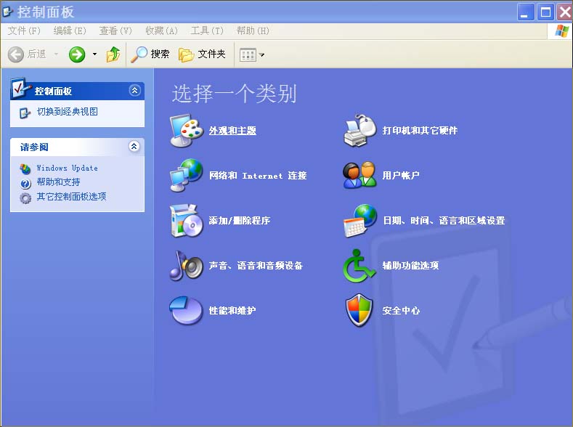Open the Back button history dropdown arrow

pos(56,54)
